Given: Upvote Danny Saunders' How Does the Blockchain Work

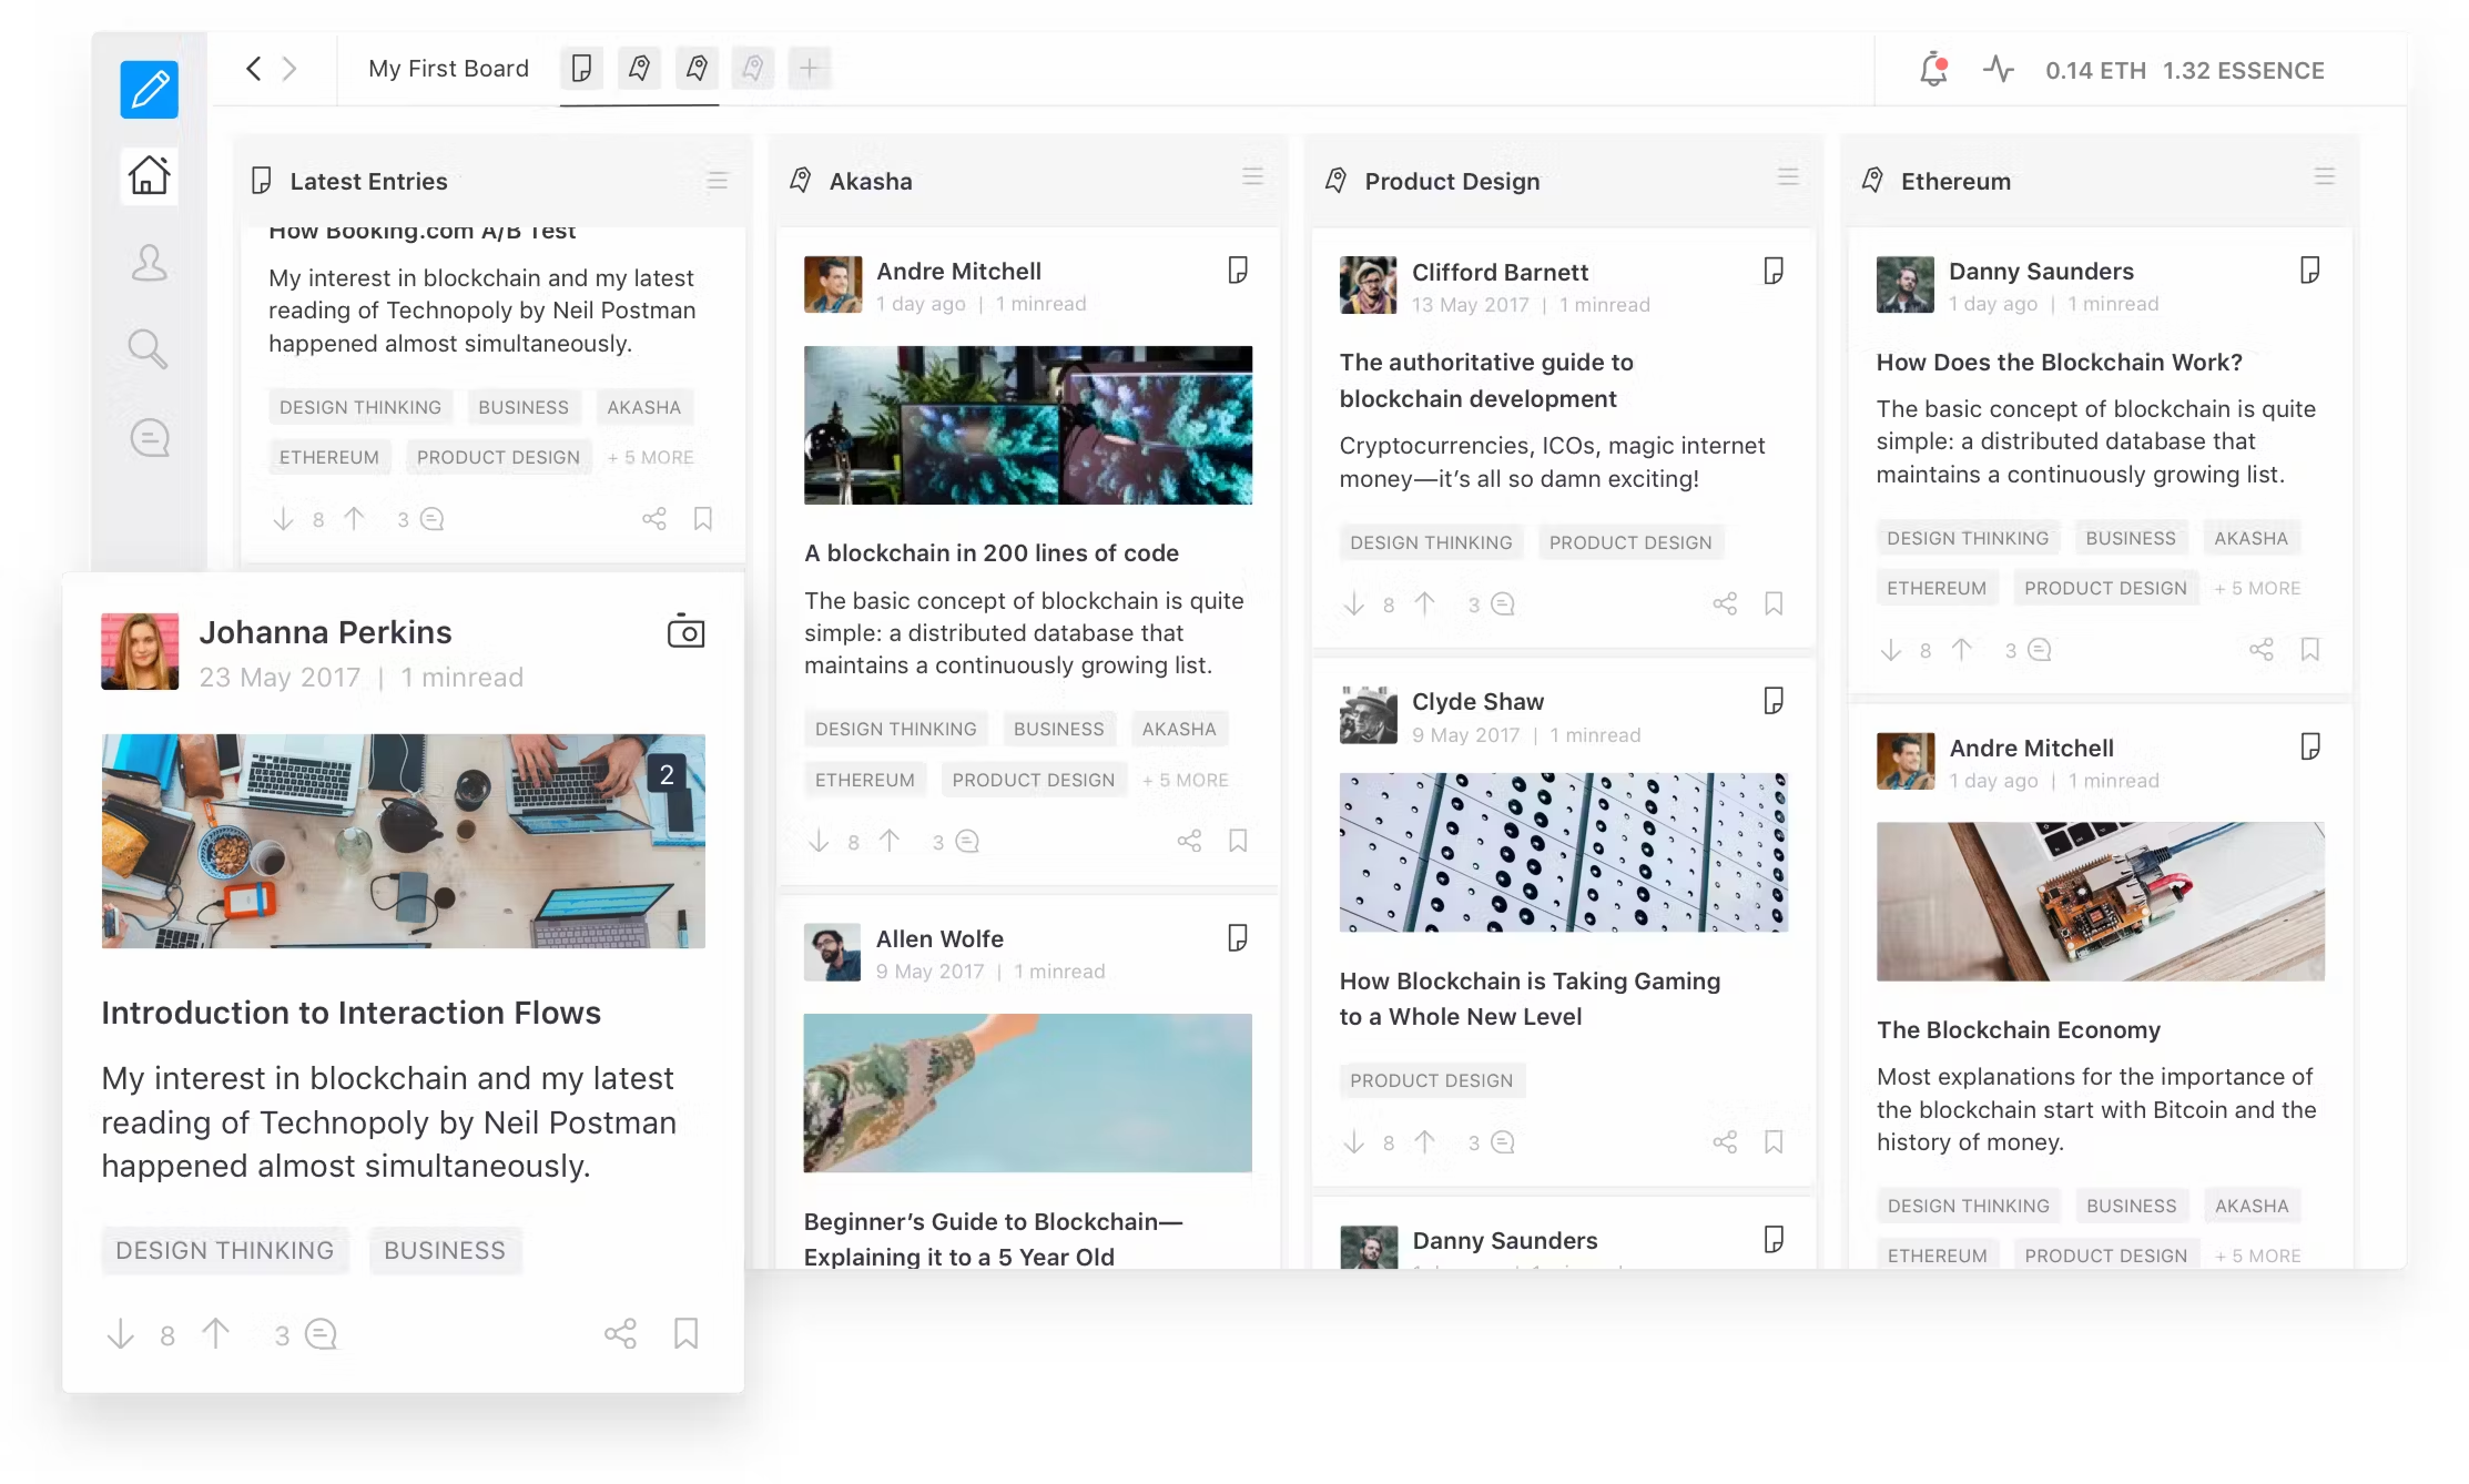Looking at the screenshot, I should coord(1962,650).
